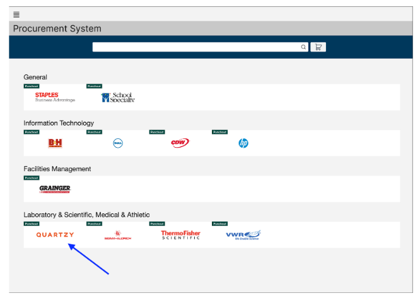Open the Staples Business Advantage punchout

pos(55,97)
